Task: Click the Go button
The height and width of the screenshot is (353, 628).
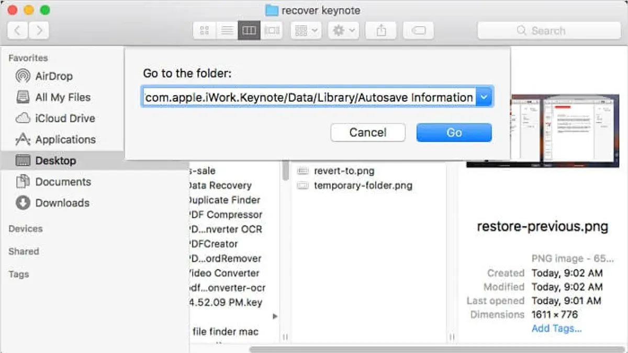Action: coord(454,132)
